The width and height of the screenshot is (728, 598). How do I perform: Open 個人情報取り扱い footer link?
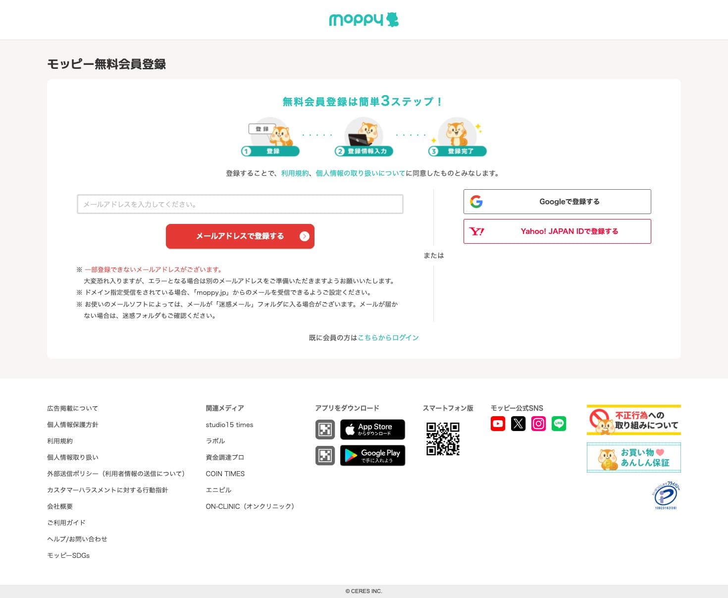click(x=72, y=457)
